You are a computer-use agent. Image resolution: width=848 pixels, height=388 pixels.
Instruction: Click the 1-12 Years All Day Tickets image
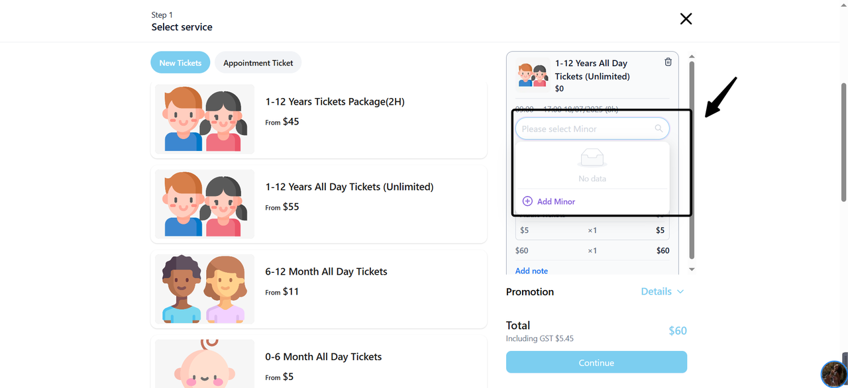205,205
